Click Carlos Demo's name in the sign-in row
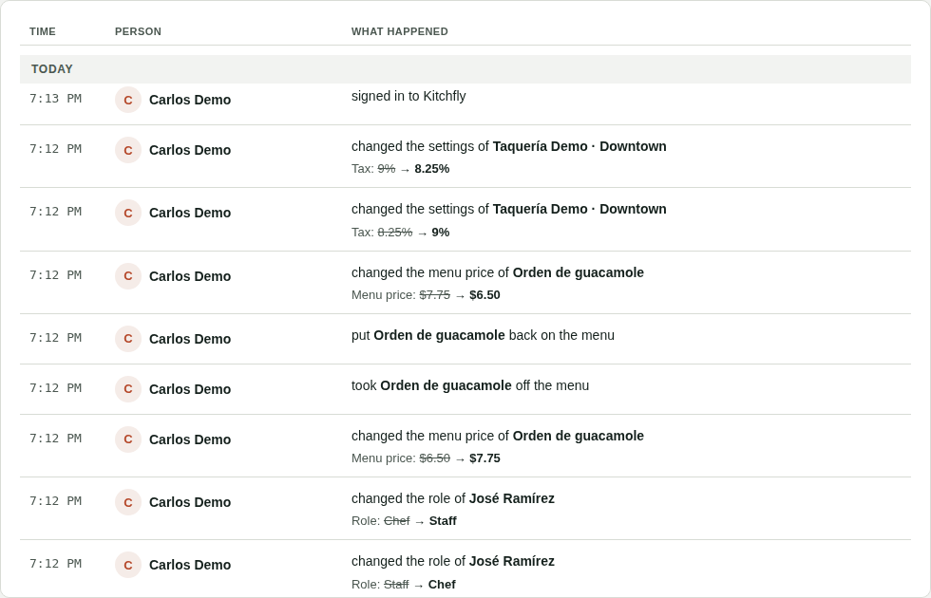 (190, 100)
